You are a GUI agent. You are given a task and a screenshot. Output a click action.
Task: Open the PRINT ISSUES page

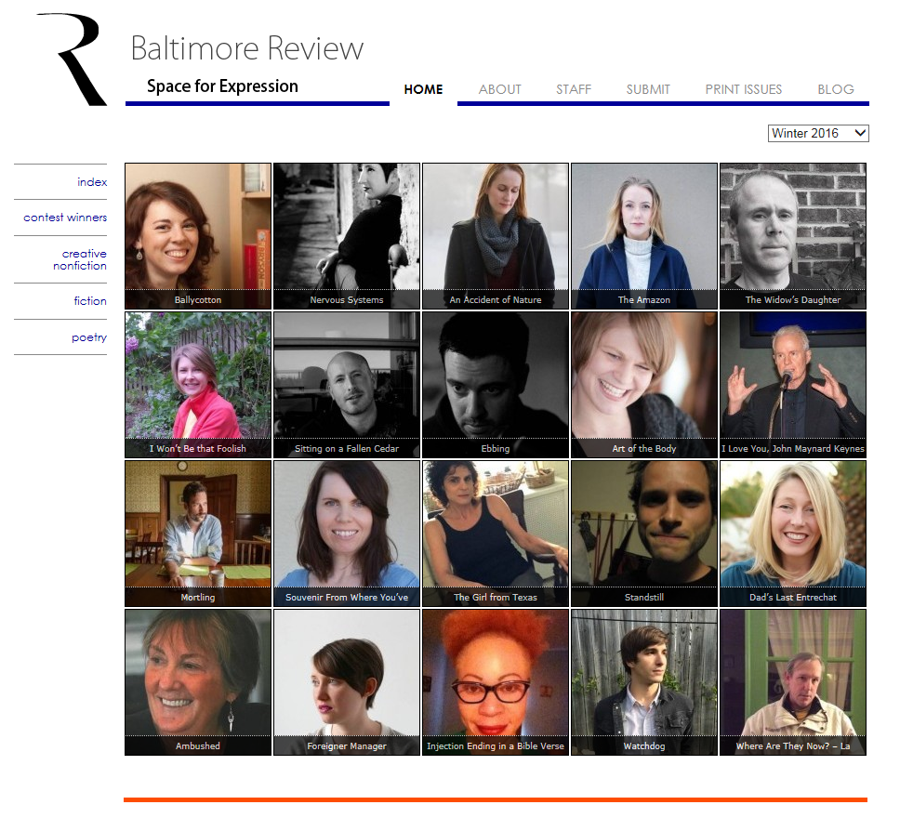tap(743, 89)
